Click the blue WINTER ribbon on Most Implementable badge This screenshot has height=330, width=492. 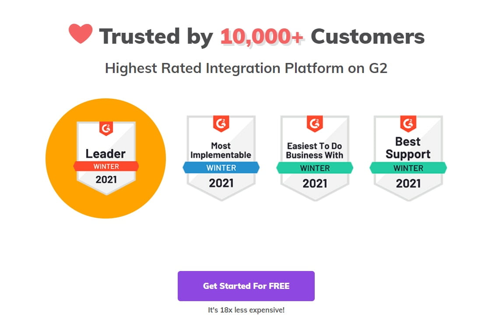click(x=221, y=168)
